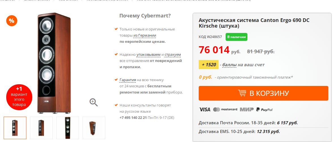Select the first speaker thumbnail
Image resolution: width=336 pixels, height=142 pixels.
tap(15, 128)
